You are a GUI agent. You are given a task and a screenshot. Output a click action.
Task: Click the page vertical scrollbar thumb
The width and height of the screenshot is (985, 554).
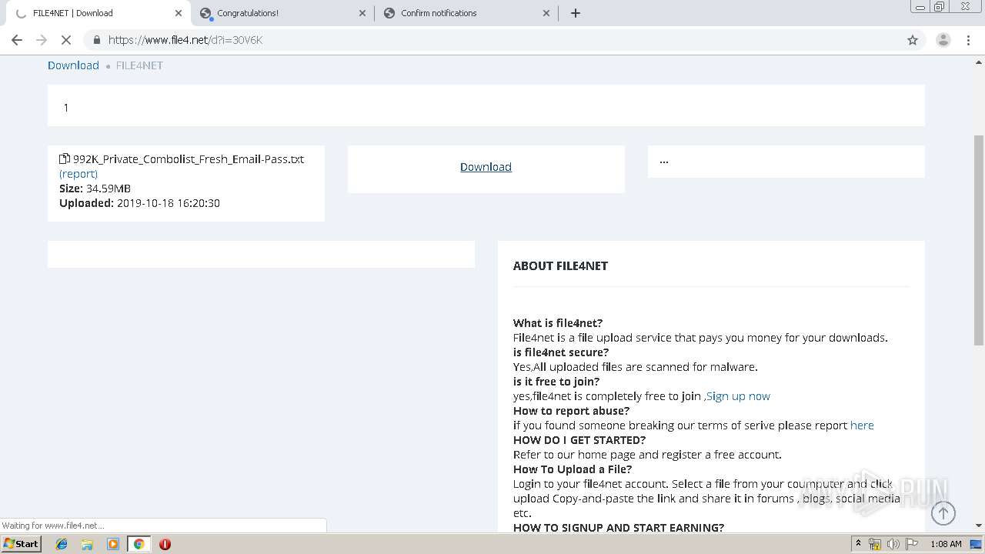click(979, 239)
